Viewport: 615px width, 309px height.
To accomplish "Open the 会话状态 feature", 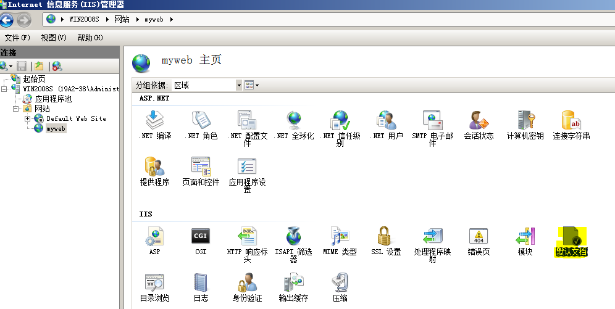I will 479,125.
